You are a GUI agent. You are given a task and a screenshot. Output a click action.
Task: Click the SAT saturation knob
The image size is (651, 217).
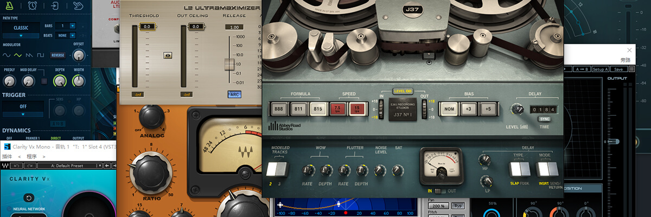(x=398, y=171)
